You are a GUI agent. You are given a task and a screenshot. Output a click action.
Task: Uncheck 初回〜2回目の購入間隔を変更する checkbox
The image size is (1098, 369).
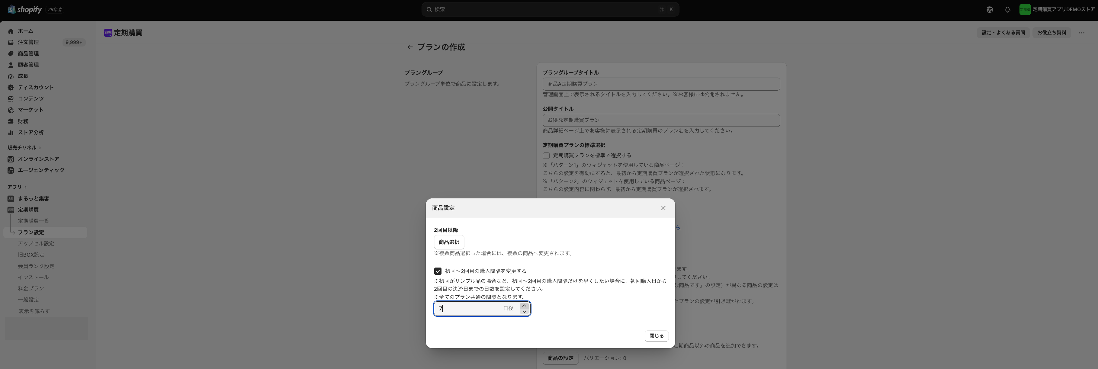pyautogui.click(x=438, y=271)
